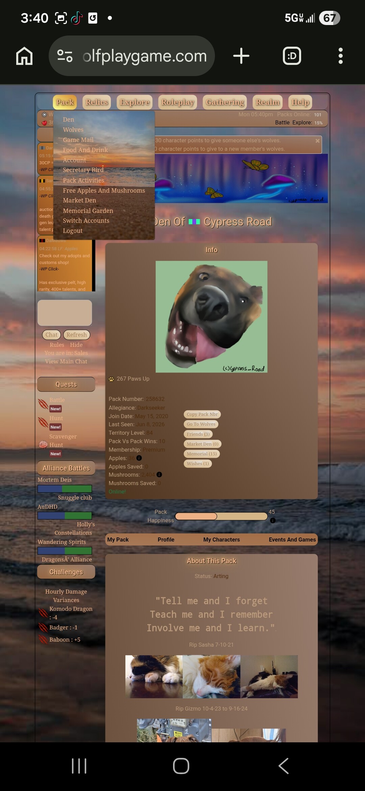Click the Market Den (0) button
The width and height of the screenshot is (365, 791).
202,444
